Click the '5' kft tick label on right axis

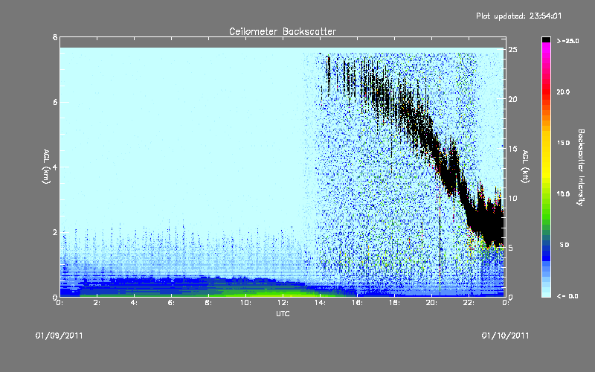coord(511,248)
